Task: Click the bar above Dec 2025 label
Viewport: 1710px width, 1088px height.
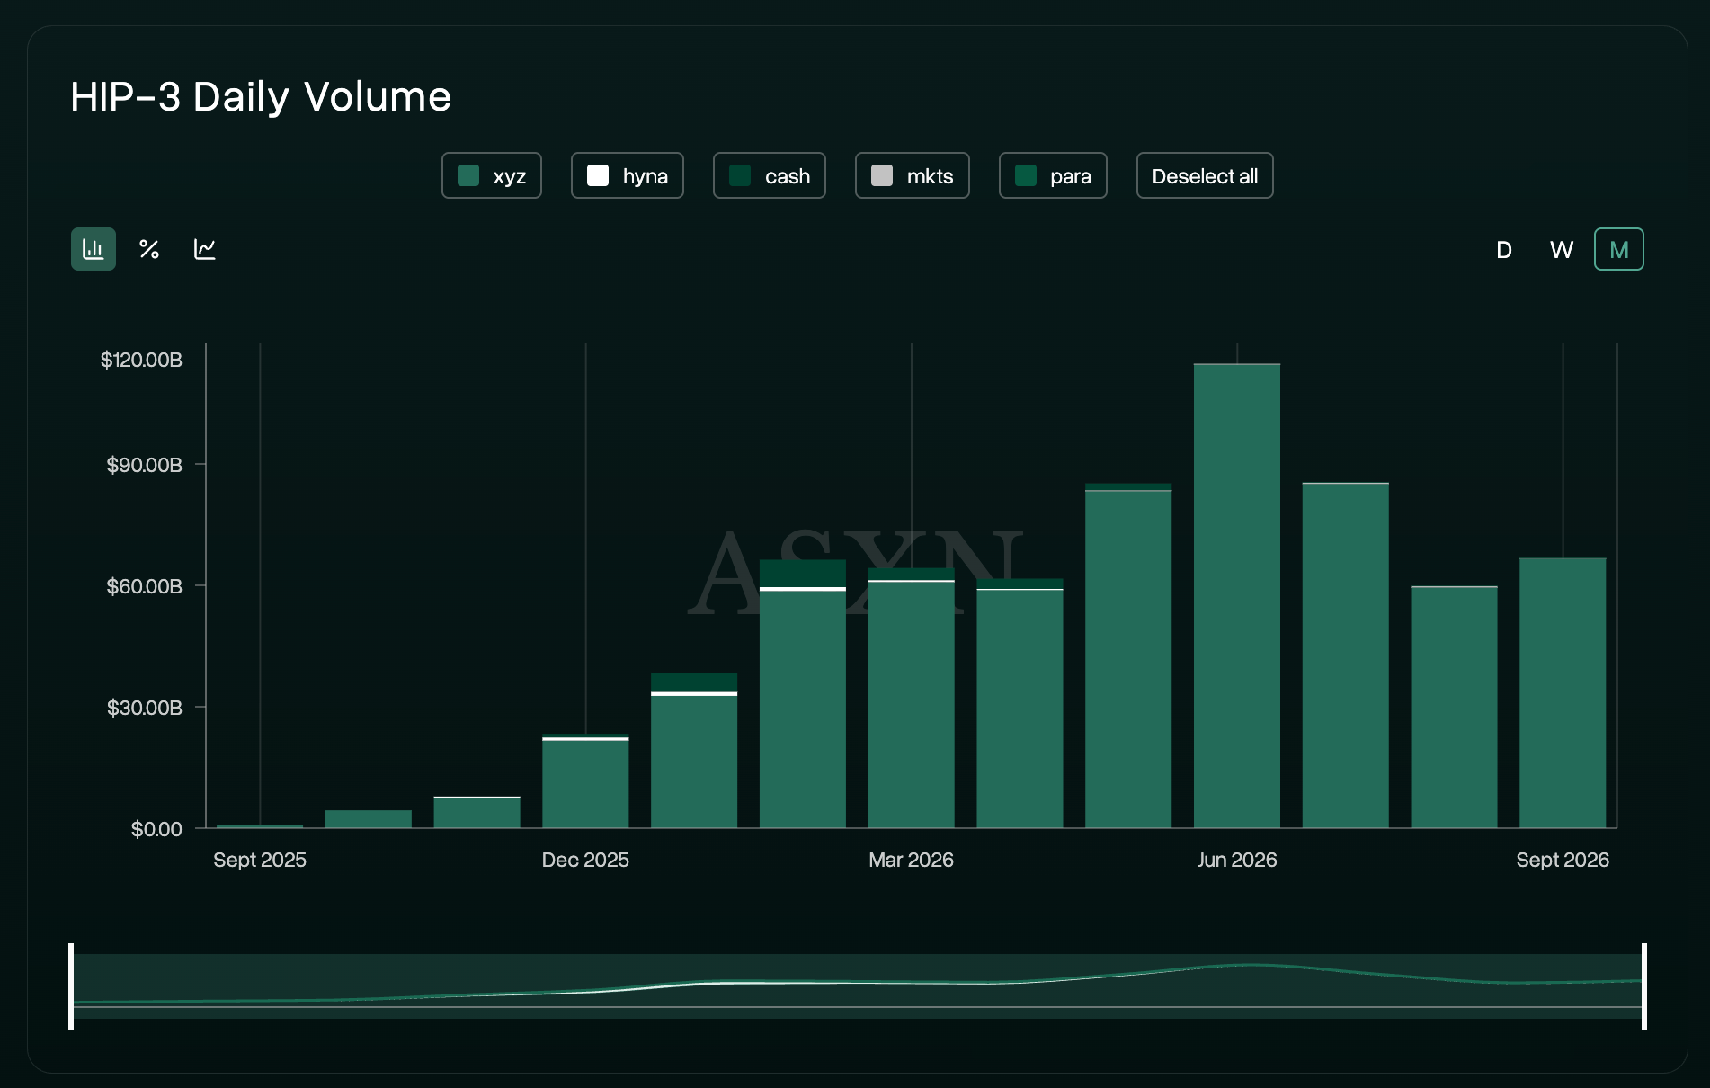Action: (x=585, y=780)
